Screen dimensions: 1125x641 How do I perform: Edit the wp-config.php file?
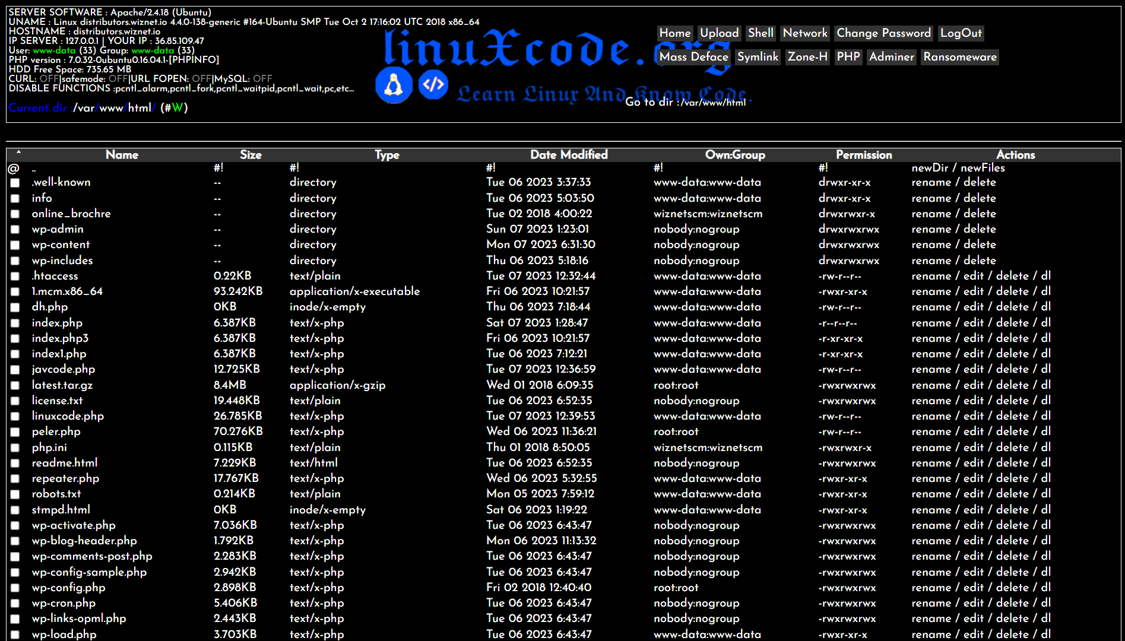(973, 588)
